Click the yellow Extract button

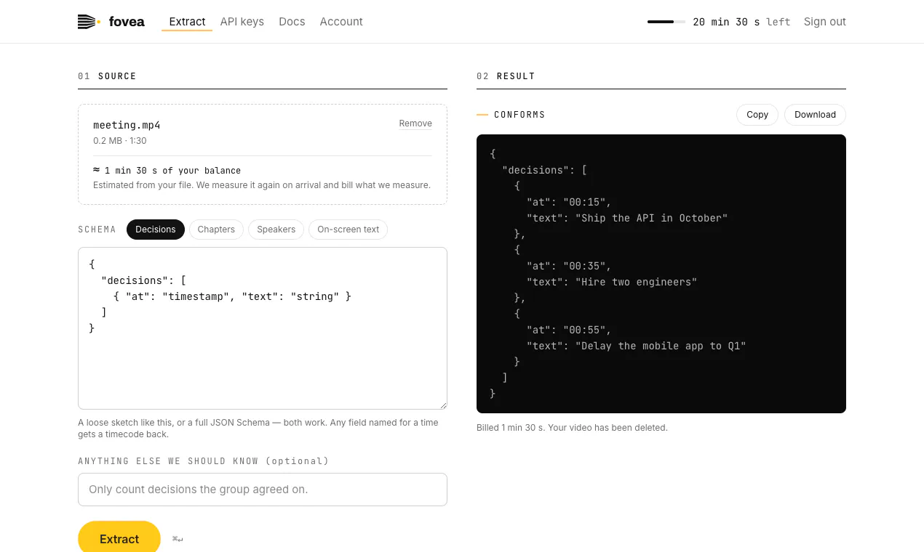coord(119,538)
